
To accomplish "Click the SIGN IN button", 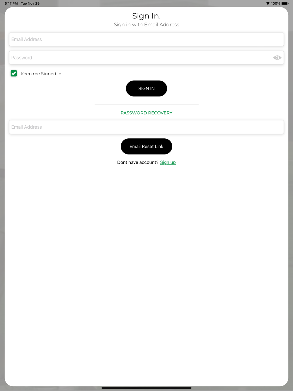I will tap(146, 89).
